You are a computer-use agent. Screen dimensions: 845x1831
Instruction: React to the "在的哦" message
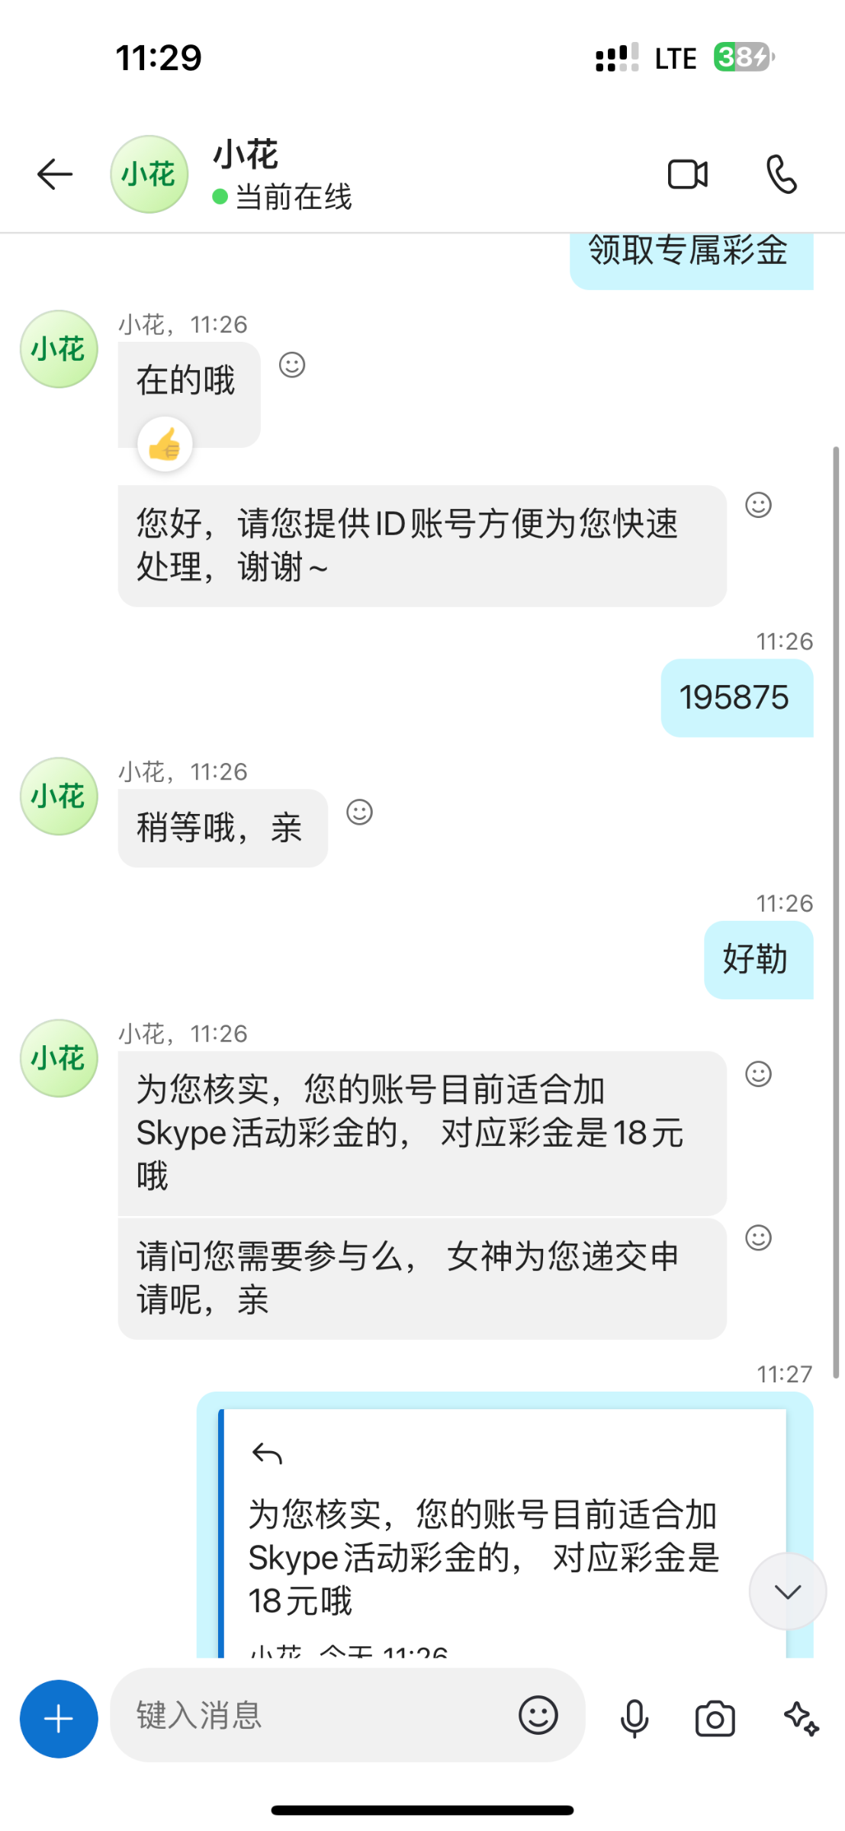(x=292, y=365)
